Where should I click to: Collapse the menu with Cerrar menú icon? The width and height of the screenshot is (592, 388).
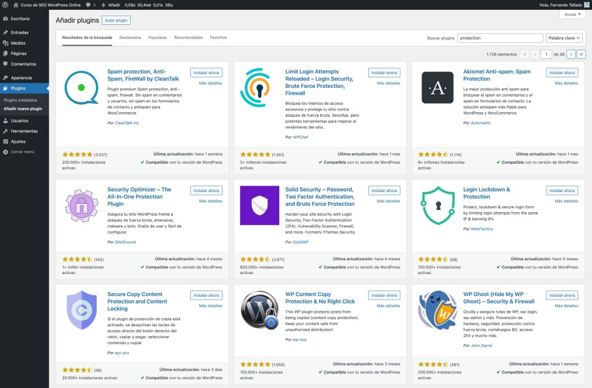(x=5, y=152)
